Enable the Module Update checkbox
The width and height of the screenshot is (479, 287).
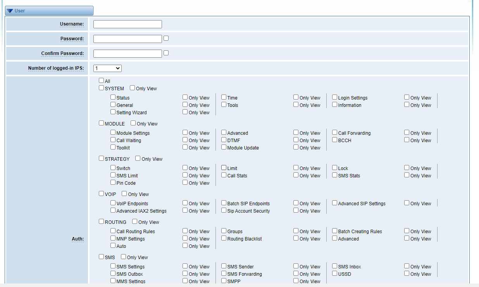(224, 147)
